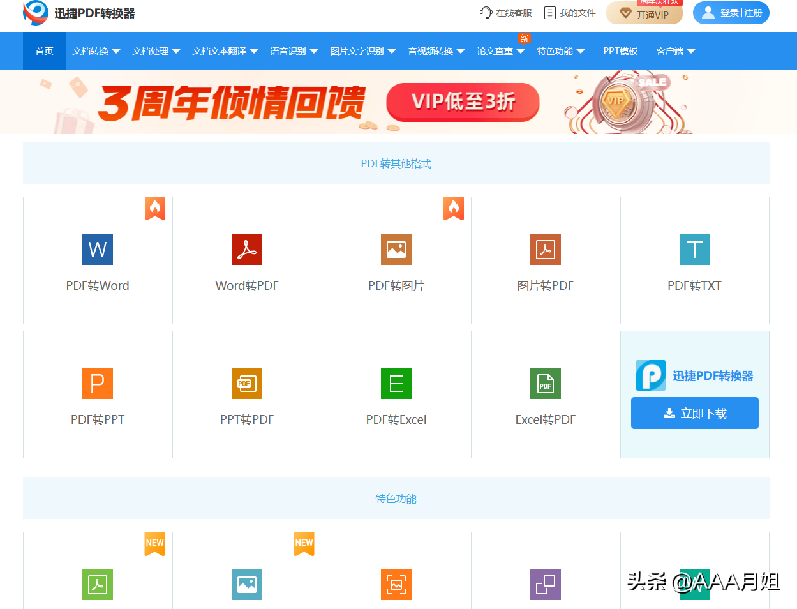The height and width of the screenshot is (609, 797).
Task: Click the 特色功能 section header bar
Action: [x=396, y=499]
